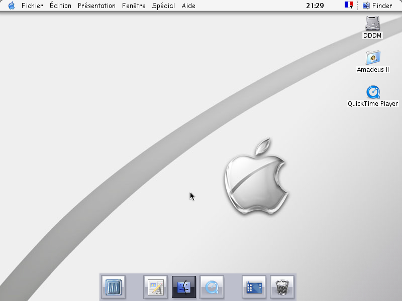Open the Aide menu
402x301 pixels.
click(188, 6)
